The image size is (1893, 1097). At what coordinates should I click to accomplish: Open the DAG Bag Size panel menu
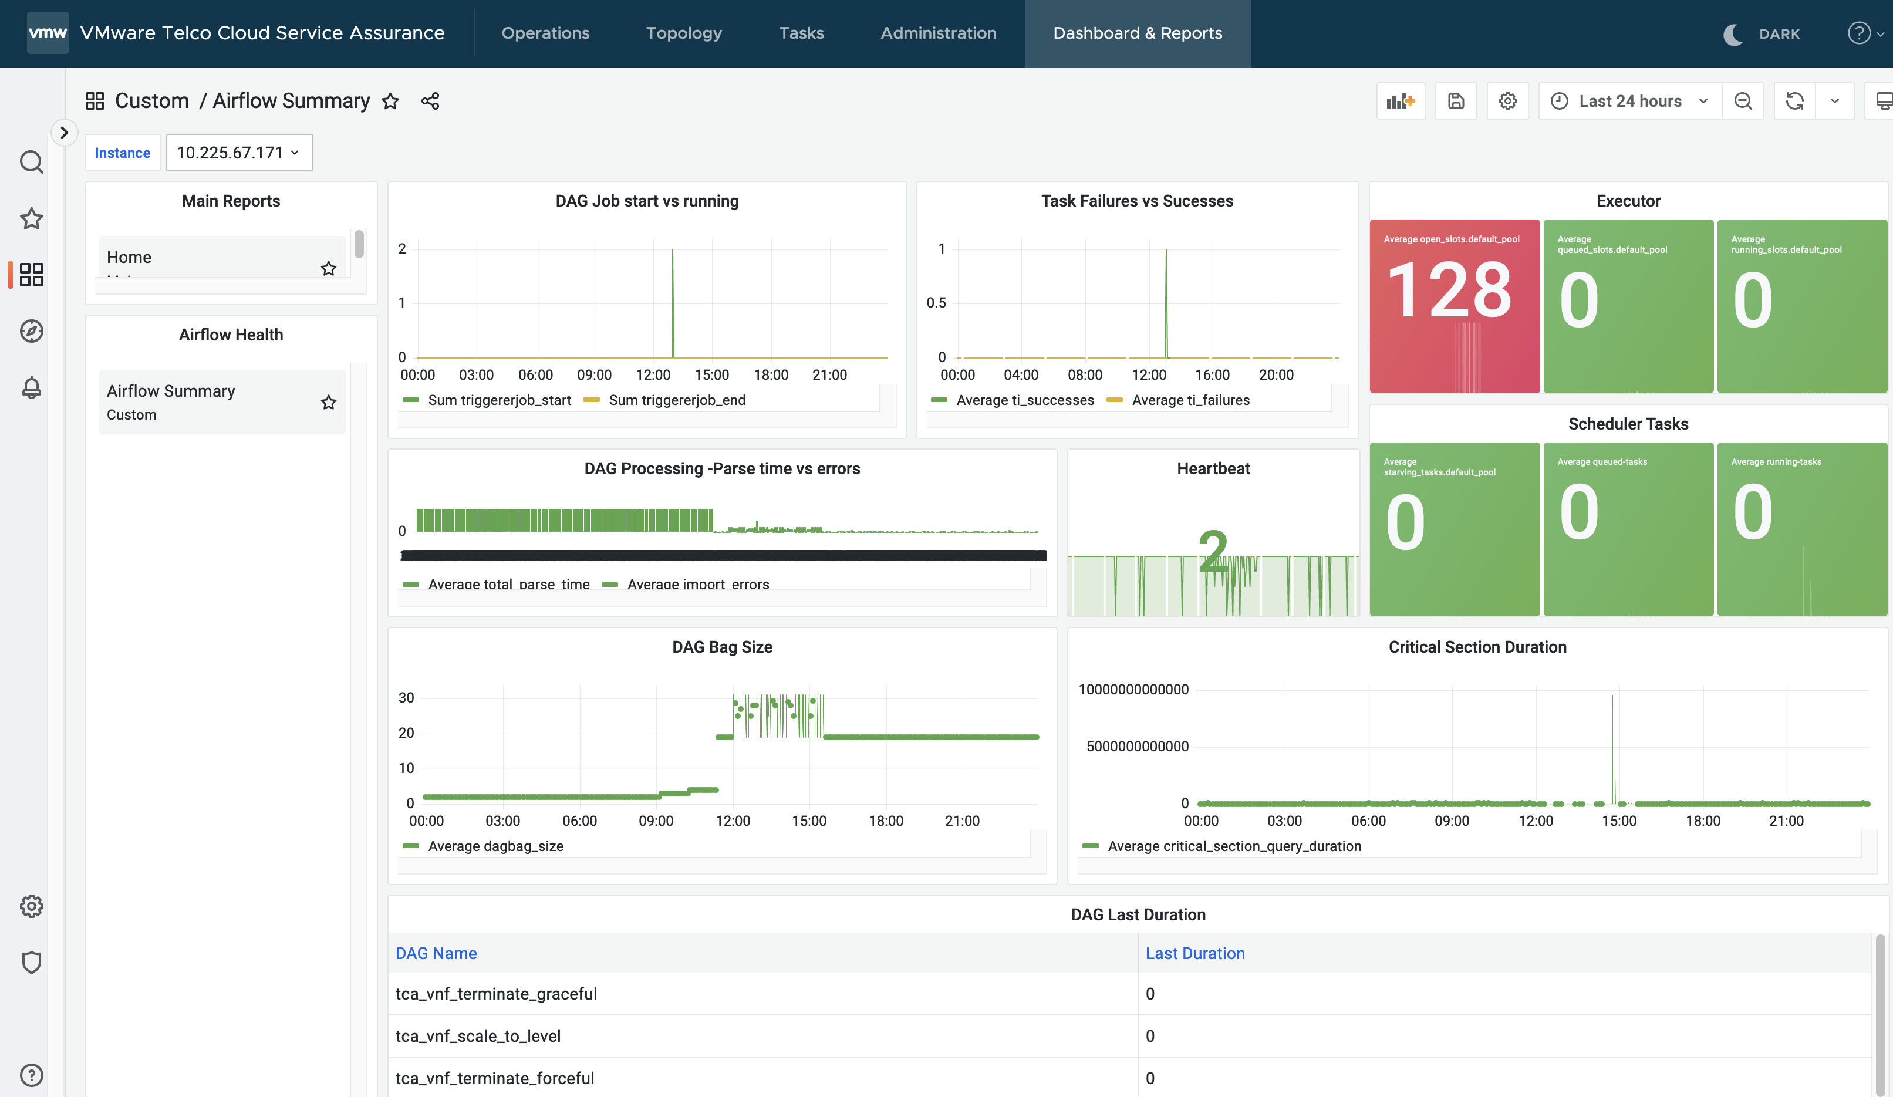coord(722,647)
